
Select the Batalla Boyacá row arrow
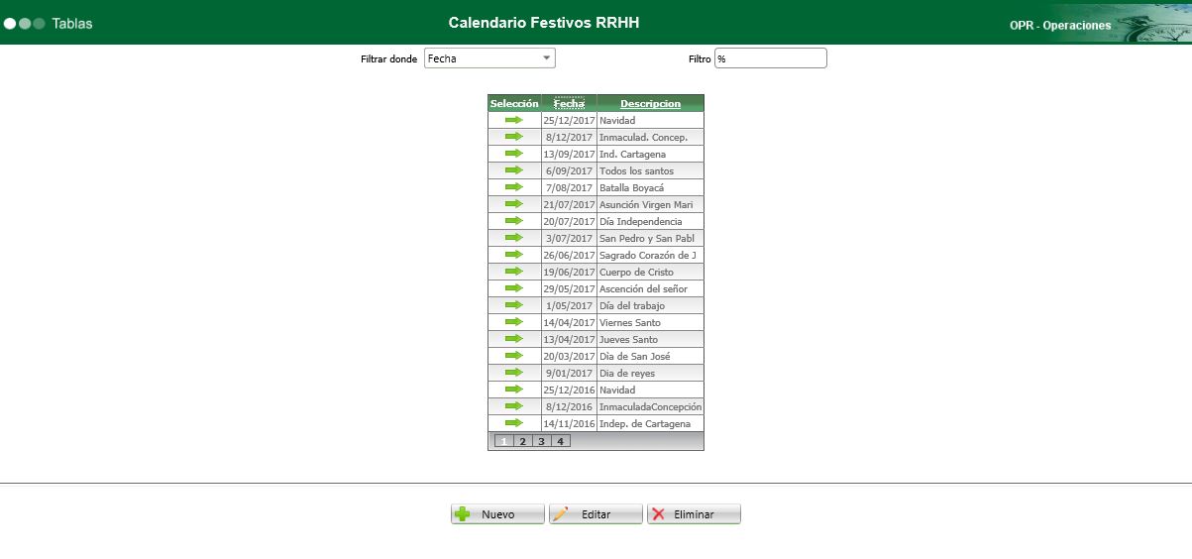[513, 187]
